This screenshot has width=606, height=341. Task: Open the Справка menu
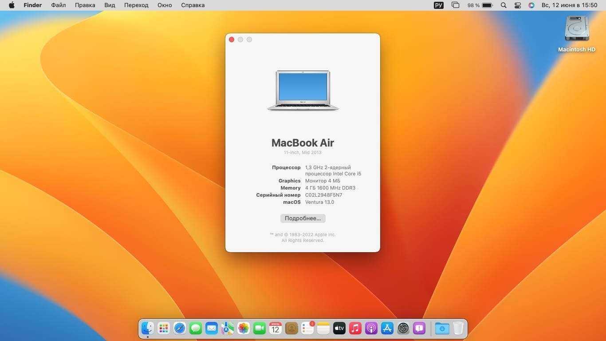pos(193,5)
